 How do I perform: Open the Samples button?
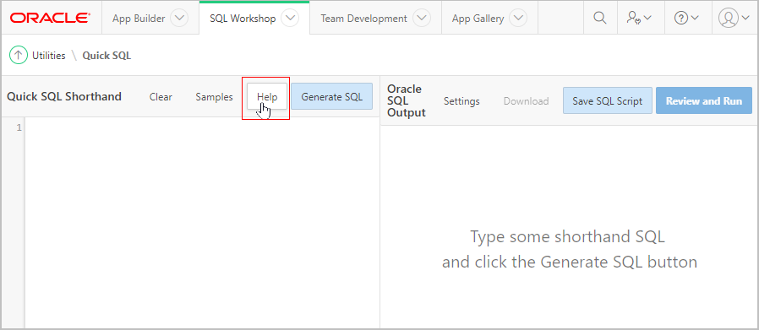(x=214, y=96)
